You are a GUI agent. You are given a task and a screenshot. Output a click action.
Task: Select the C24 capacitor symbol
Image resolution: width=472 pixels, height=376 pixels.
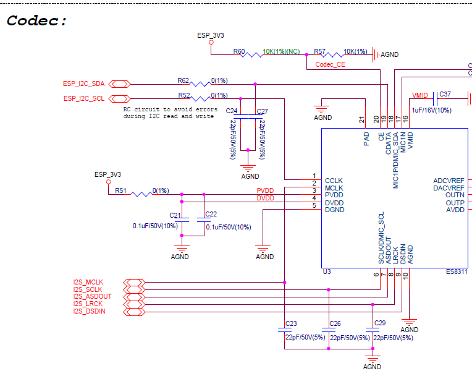tap(240, 117)
